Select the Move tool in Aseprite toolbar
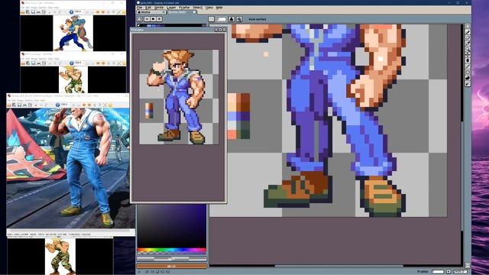489x275 pixels. 468,54
